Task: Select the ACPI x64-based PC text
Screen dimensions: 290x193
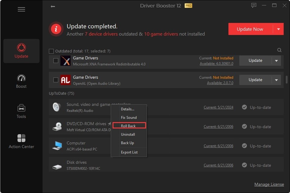Action: (82, 149)
